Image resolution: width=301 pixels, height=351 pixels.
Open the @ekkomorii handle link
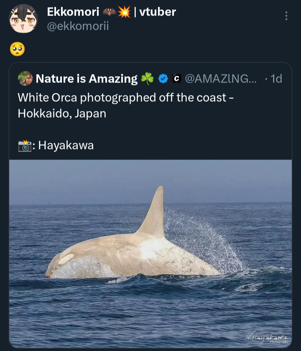click(78, 26)
